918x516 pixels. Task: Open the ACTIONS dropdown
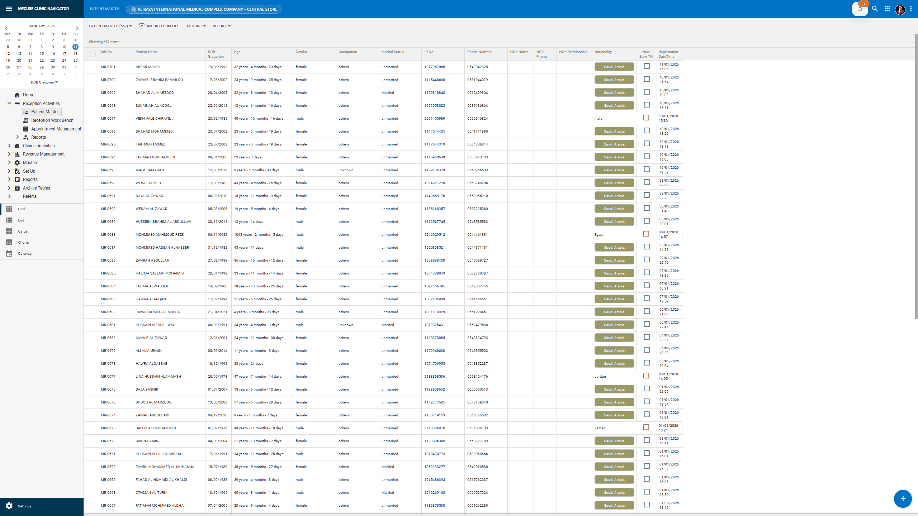(195, 26)
